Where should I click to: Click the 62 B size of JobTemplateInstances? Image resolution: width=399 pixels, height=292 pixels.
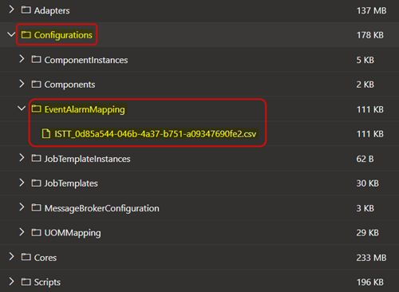[x=365, y=159]
